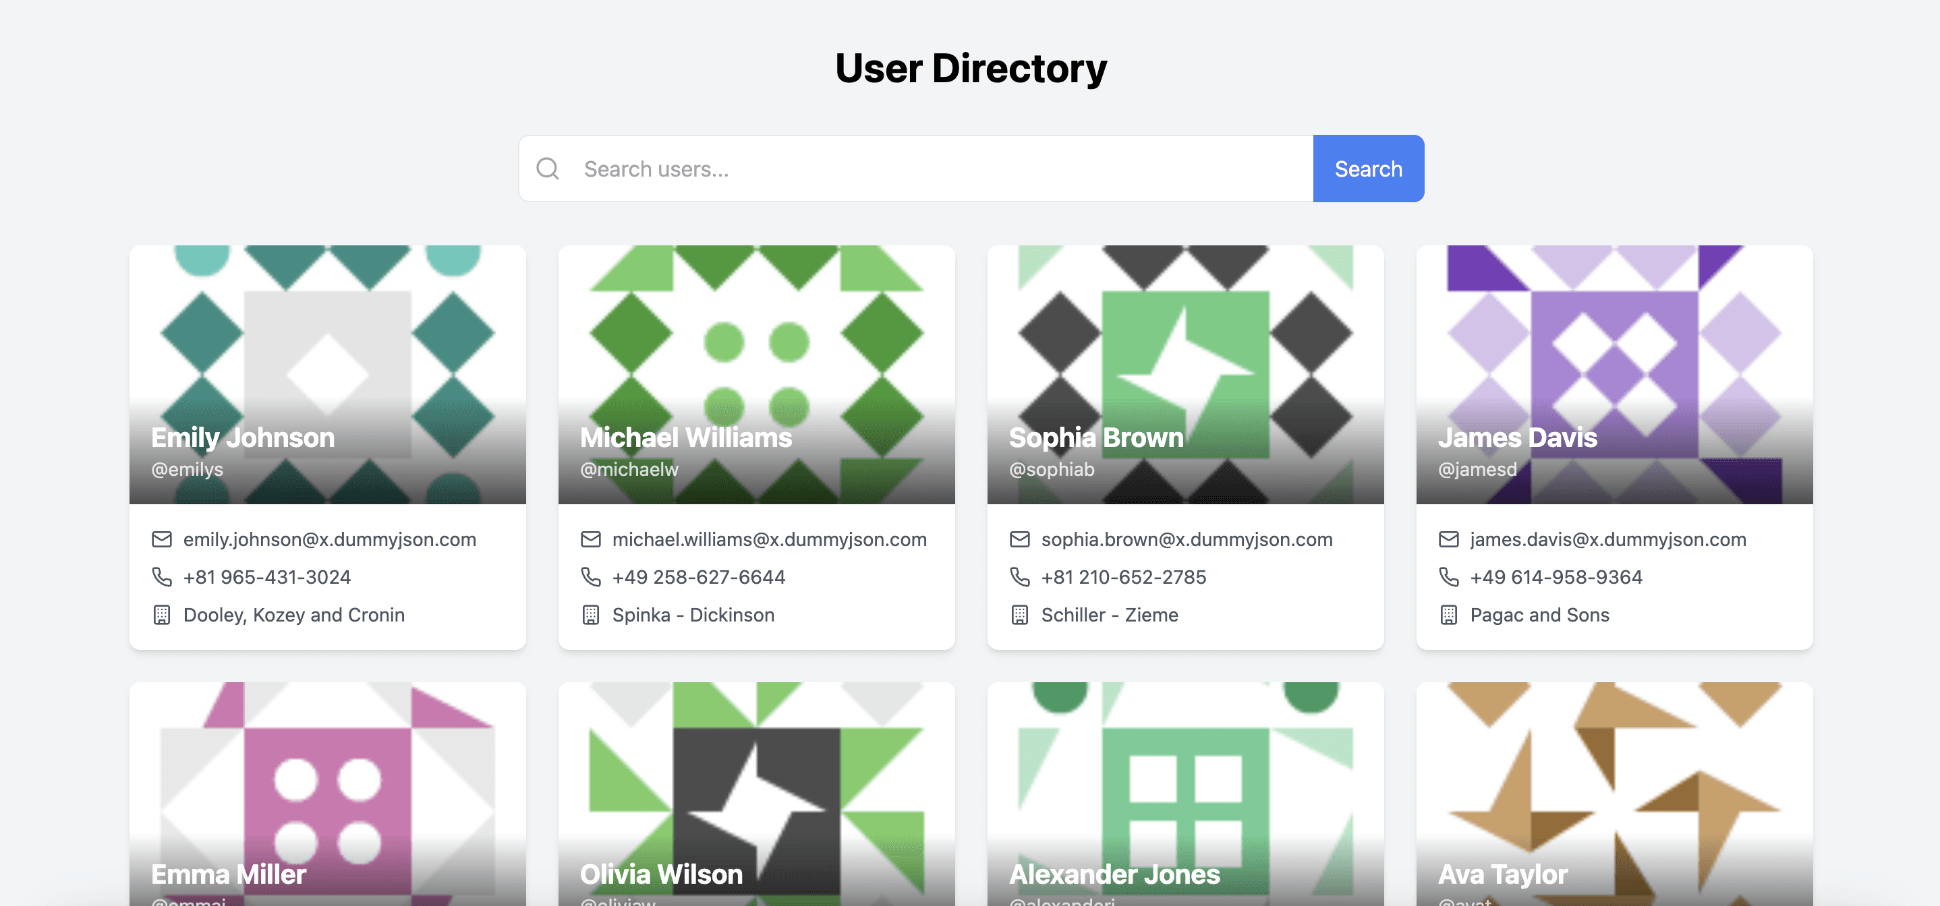1940x906 pixels.
Task: Click phone icon next to +49 614-958-9364
Action: [1448, 577]
